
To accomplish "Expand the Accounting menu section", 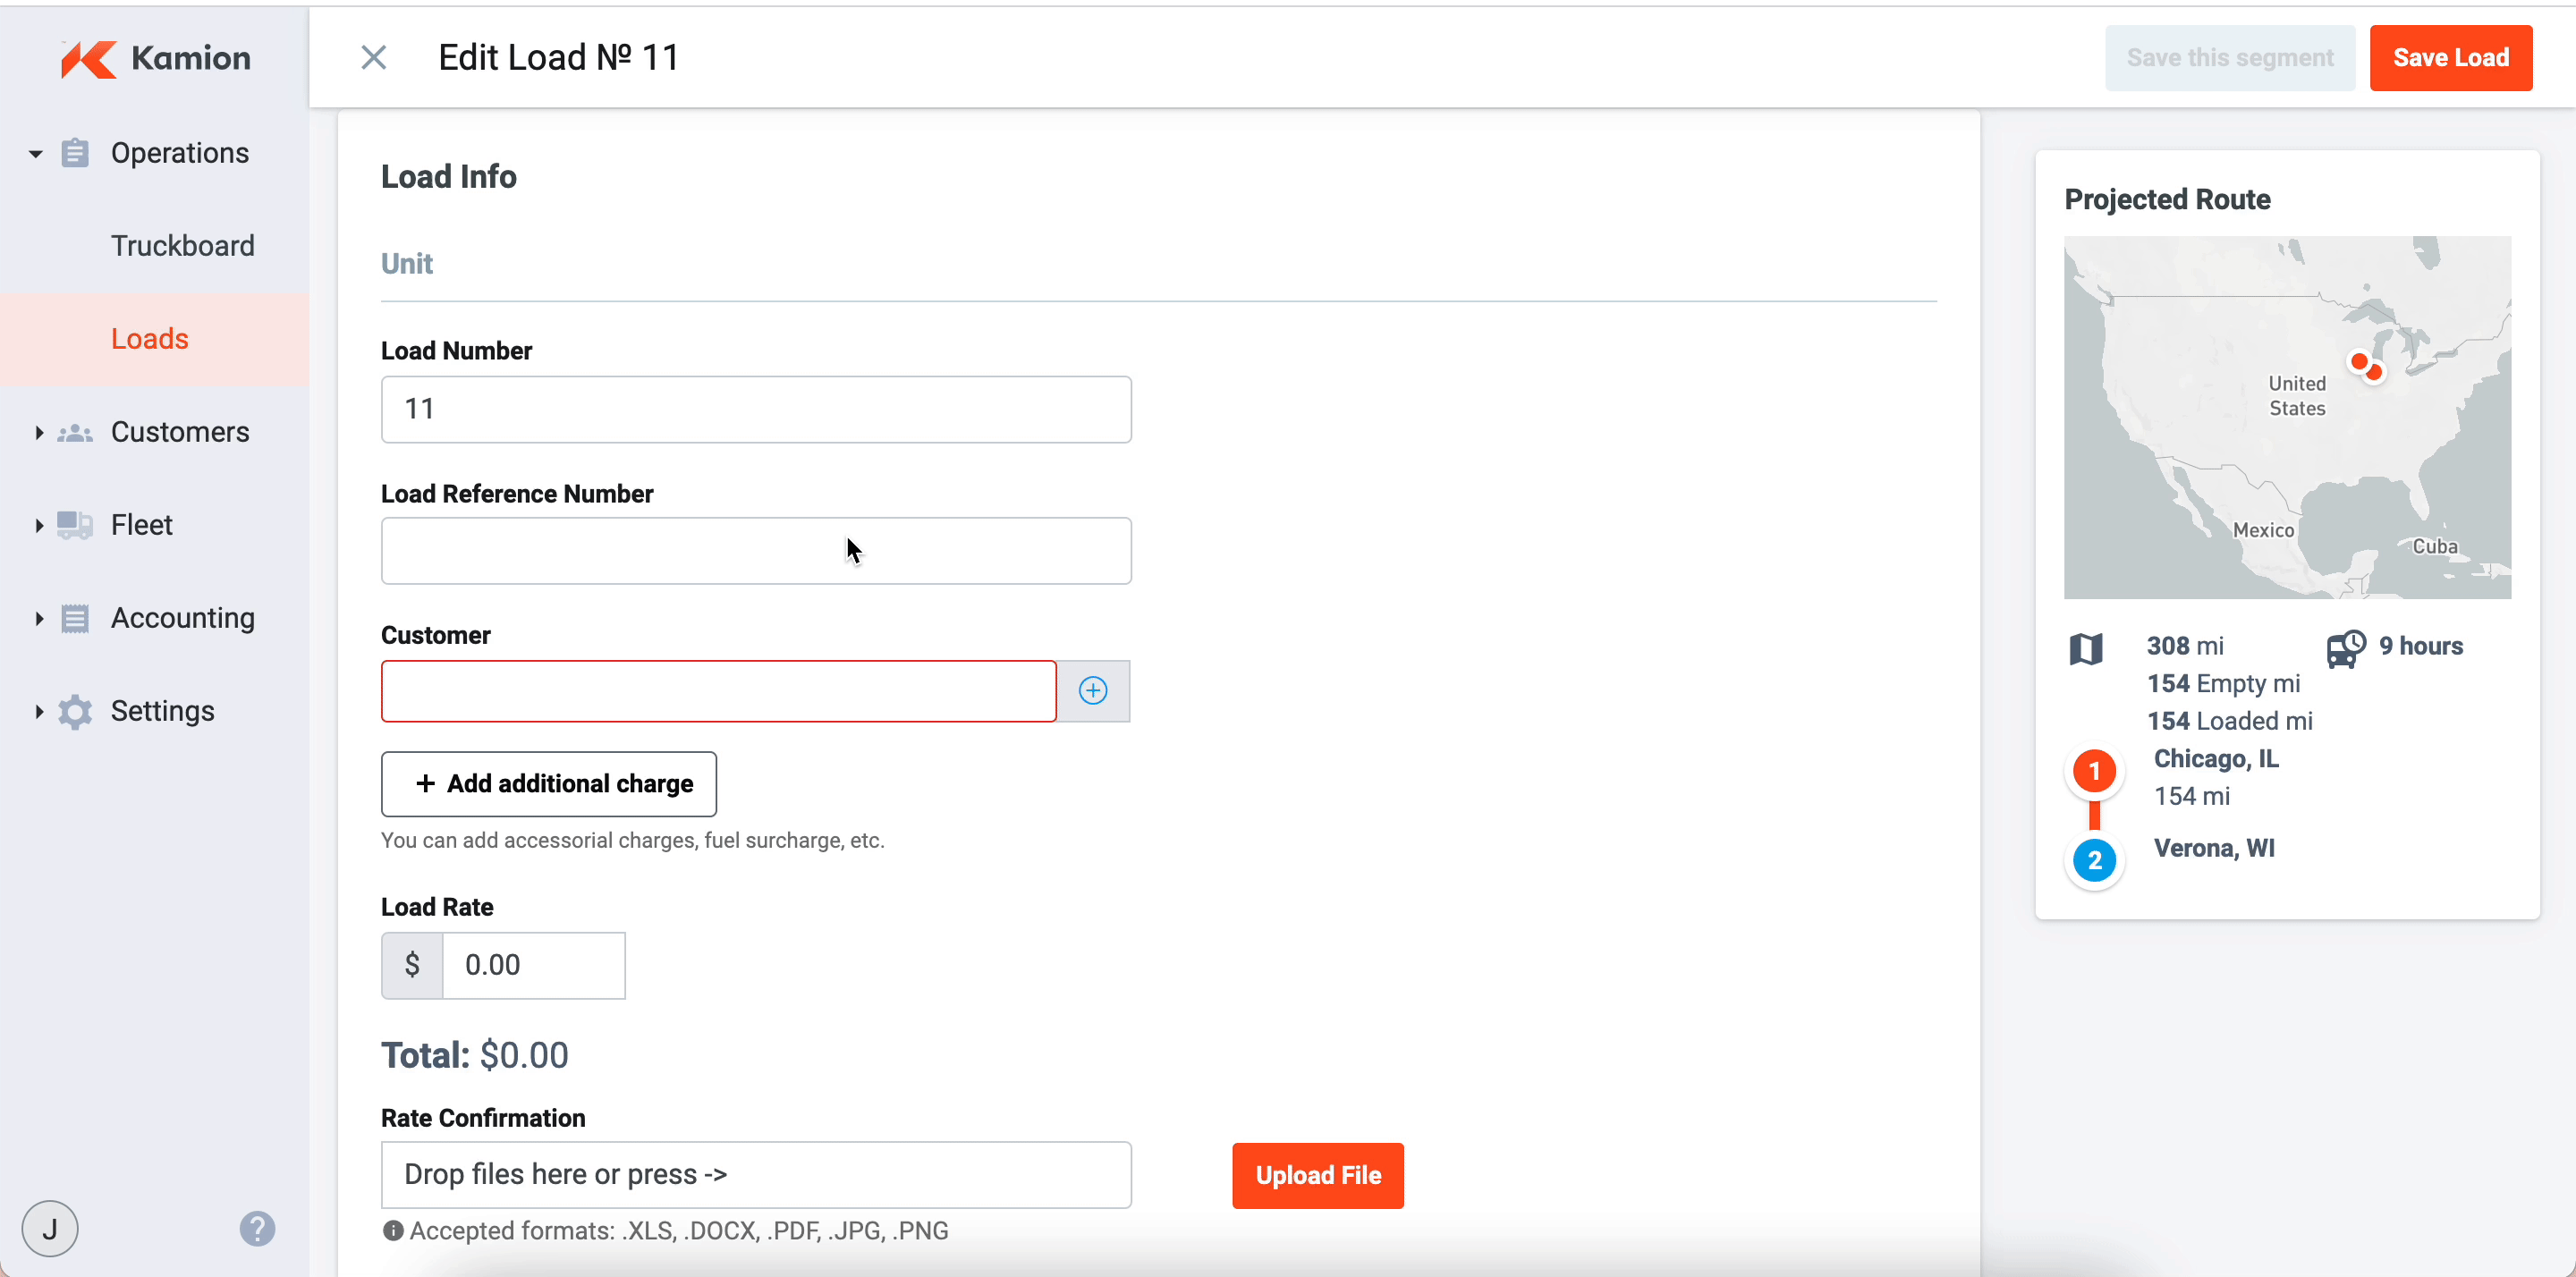I will (x=39, y=619).
